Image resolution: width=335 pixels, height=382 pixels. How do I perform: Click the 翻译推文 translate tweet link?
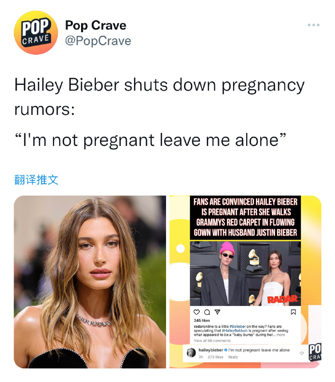coord(36,180)
